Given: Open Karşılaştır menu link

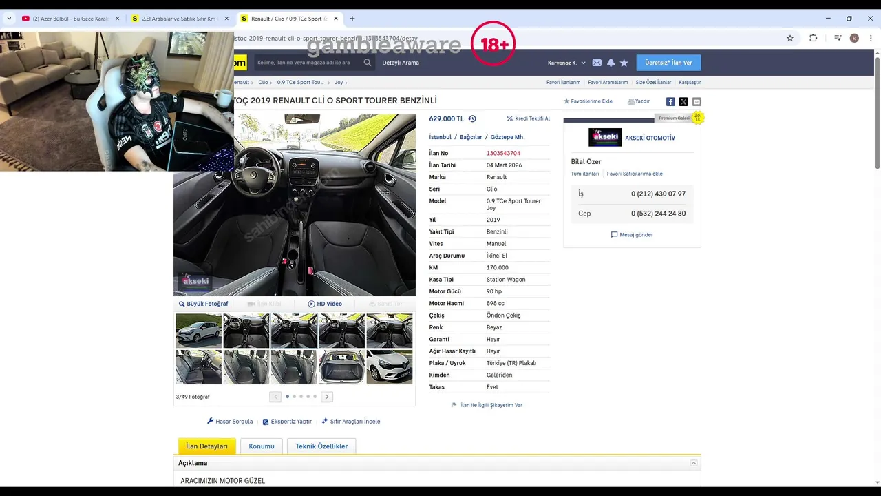Looking at the screenshot, I should pos(690,82).
